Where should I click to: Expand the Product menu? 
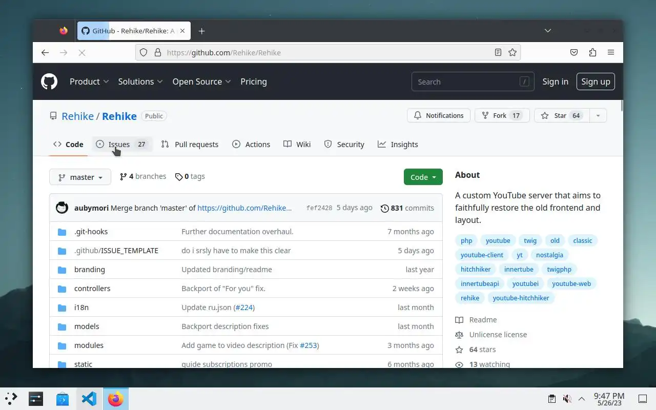(89, 81)
